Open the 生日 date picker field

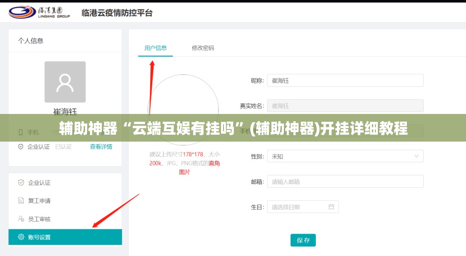303,207
